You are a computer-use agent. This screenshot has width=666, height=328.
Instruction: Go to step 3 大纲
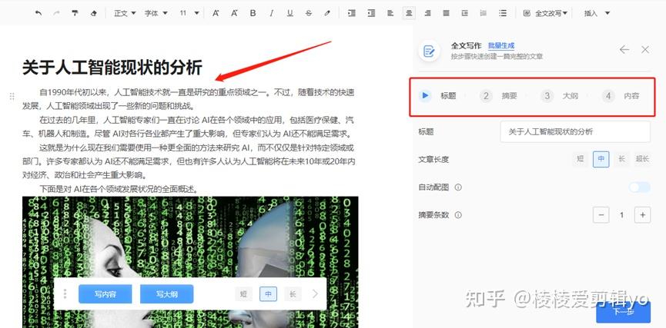[x=560, y=96]
